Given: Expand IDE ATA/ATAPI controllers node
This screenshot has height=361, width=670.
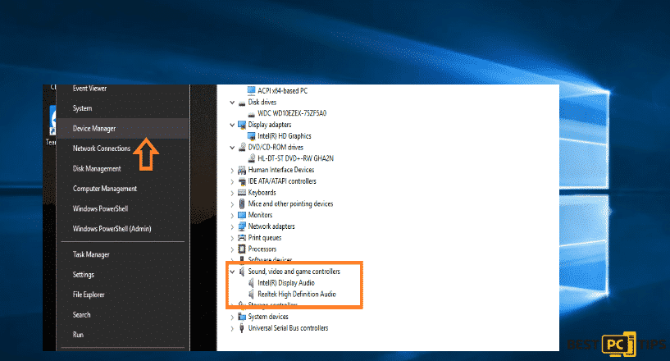Looking at the screenshot, I should (232, 181).
